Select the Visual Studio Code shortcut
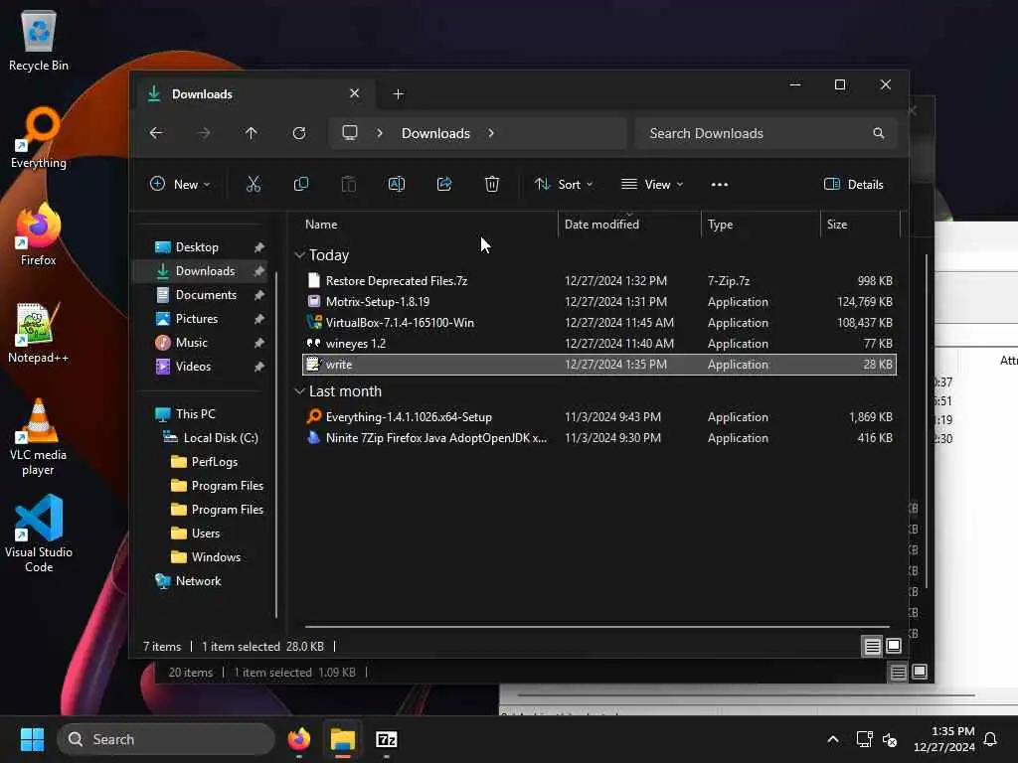The width and height of the screenshot is (1018, 763). click(x=39, y=534)
